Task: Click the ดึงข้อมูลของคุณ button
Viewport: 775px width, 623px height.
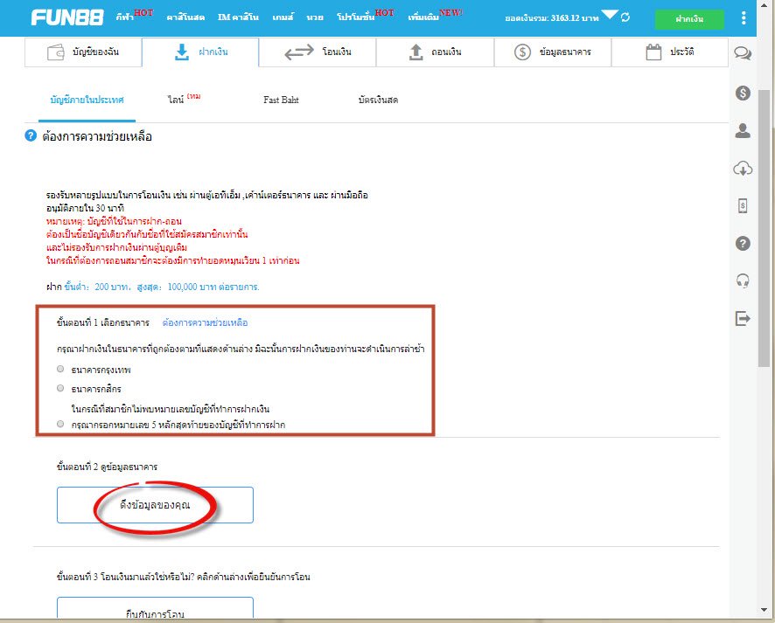Action: (155, 505)
